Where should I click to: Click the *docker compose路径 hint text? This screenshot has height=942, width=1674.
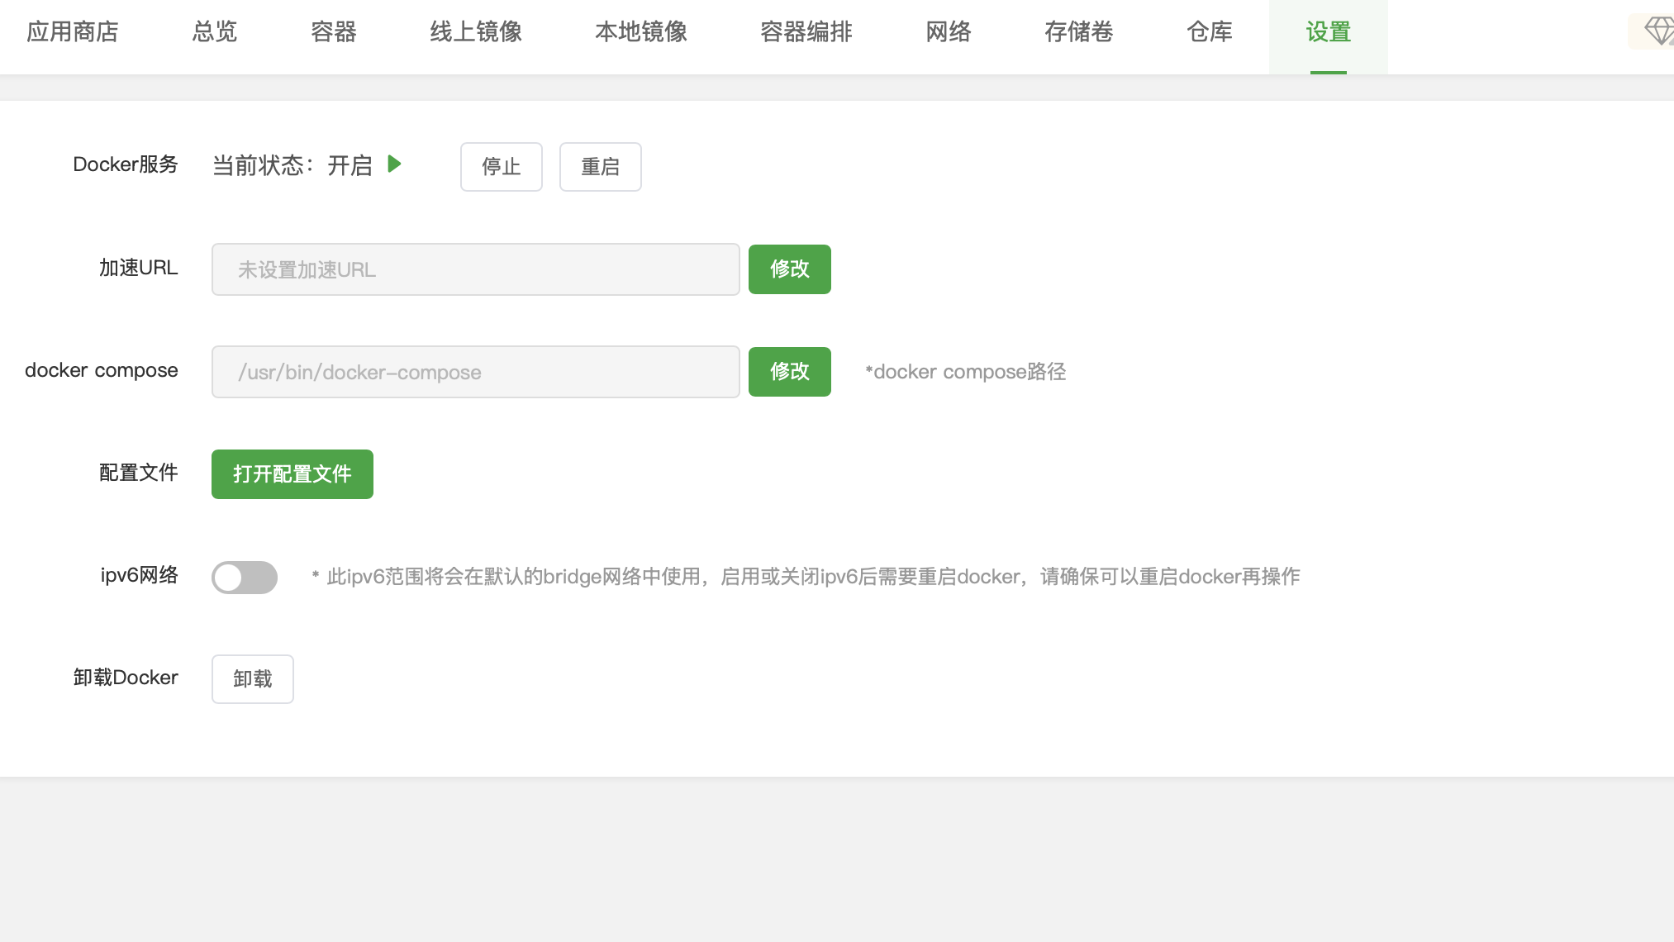(x=965, y=372)
